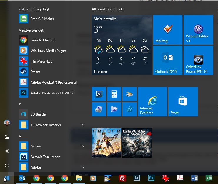Open the Store tile
Screen dimensions: 218x184
coord(183,102)
